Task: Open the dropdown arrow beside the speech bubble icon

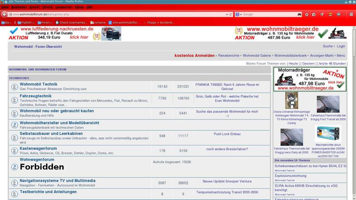Action: [344, 15]
